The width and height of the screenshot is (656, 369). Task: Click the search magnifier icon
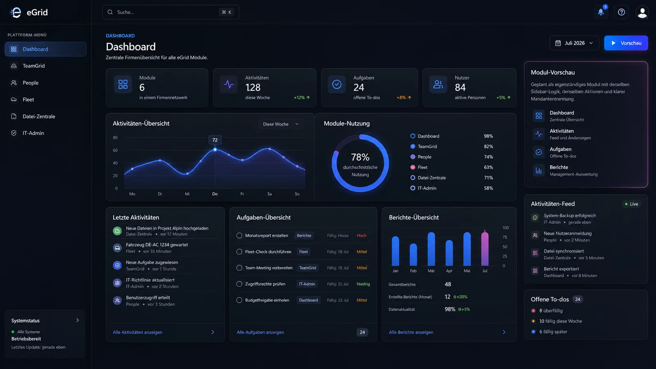(110, 12)
